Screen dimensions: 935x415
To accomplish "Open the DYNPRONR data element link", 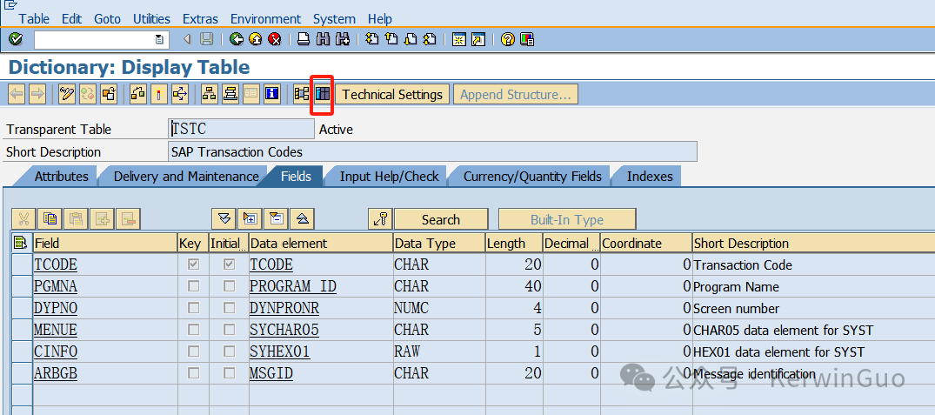I will [x=284, y=308].
